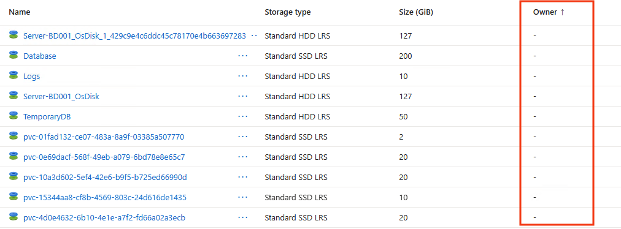The height and width of the screenshot is (229, 621).
Task: Open more options for pvc-0e69dacf disk
Action: 243,157
